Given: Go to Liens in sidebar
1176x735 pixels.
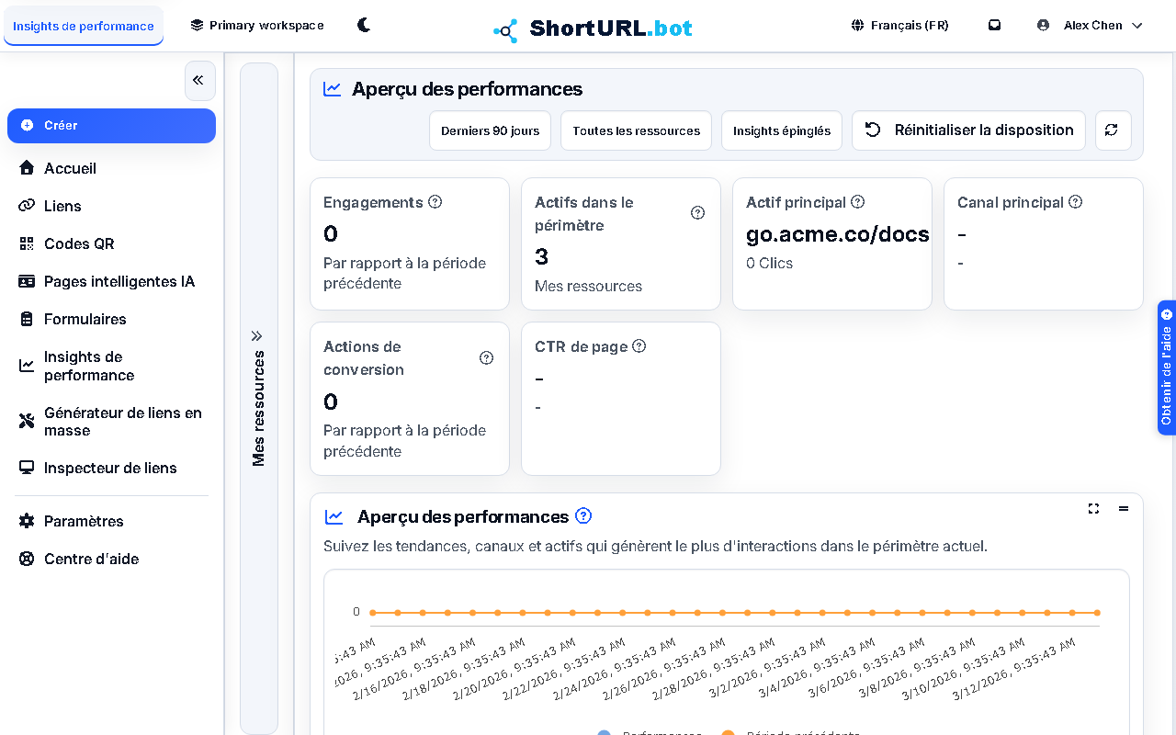Looking at the screenshot, I should [111, 206].
